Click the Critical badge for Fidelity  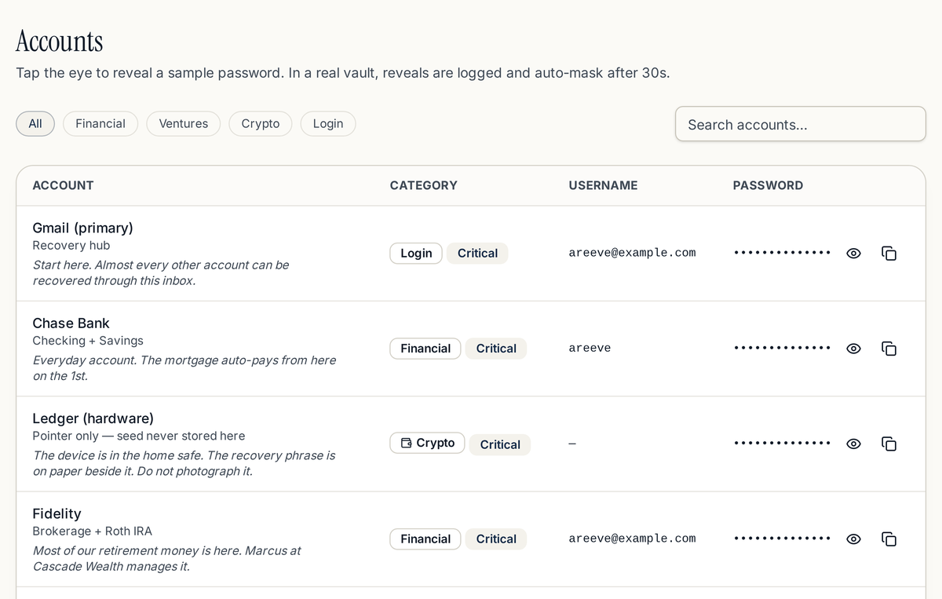(x=496, y=539)
